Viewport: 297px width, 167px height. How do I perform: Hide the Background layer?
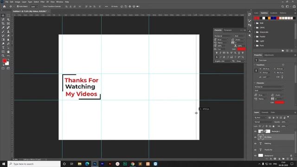255,156
